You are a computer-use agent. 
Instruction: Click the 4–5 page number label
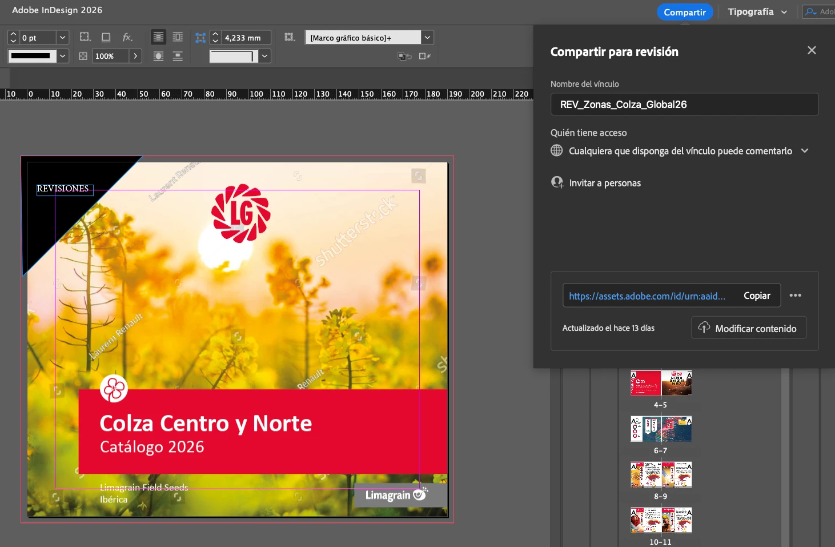click(660, 405)
